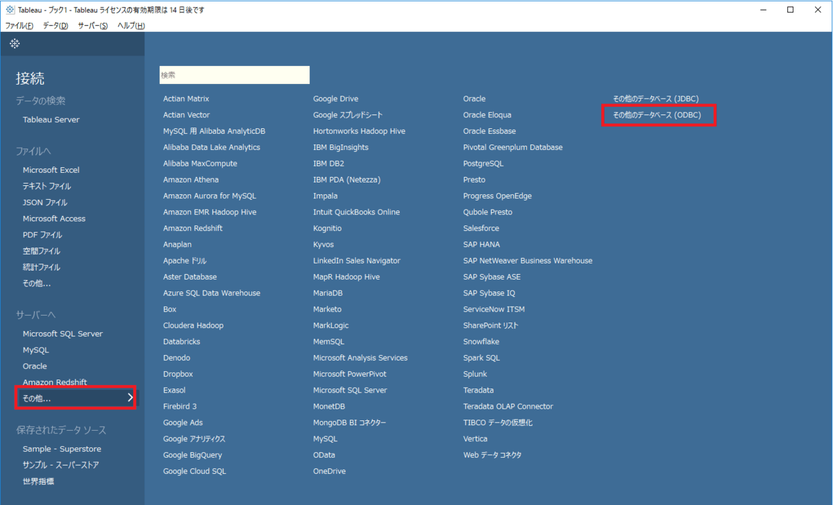833x505 pixels.
Task: Choose MariaDB connector
Action: [x=328, y=293]
